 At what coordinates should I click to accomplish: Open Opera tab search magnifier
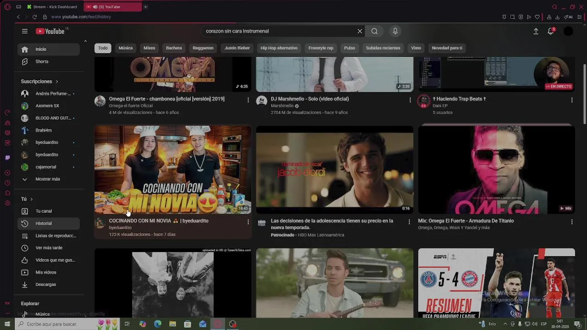click(554, 7)
